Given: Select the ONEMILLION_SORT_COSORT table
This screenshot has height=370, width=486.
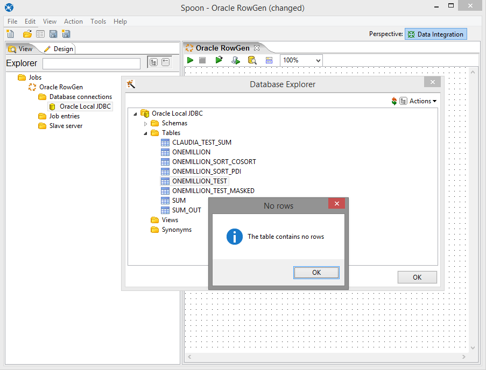Looking at the screenshot, I should (209, 162).
